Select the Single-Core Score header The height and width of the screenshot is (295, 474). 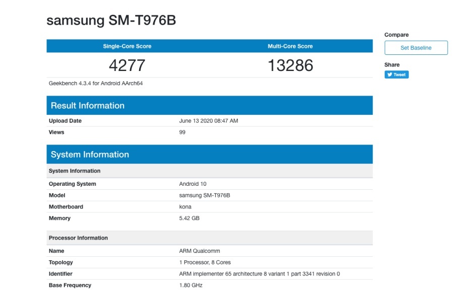(127, 46)
